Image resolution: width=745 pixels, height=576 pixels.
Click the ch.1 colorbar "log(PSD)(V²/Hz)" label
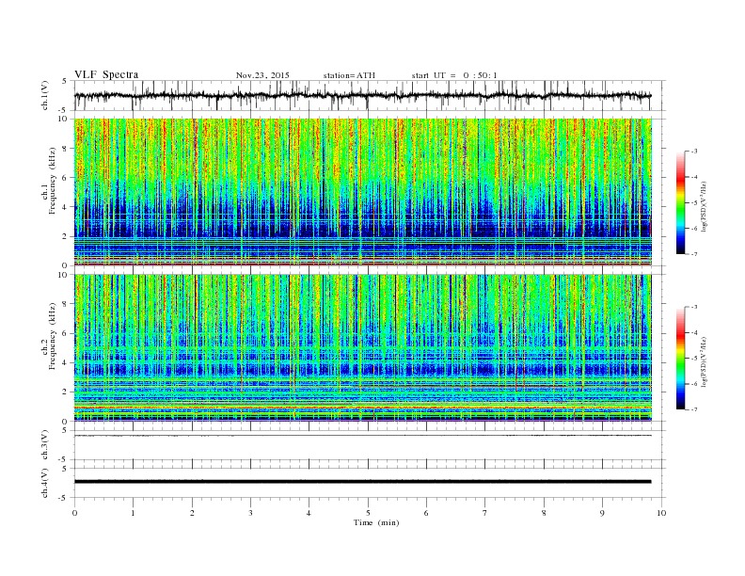click(x=705, y=206)
